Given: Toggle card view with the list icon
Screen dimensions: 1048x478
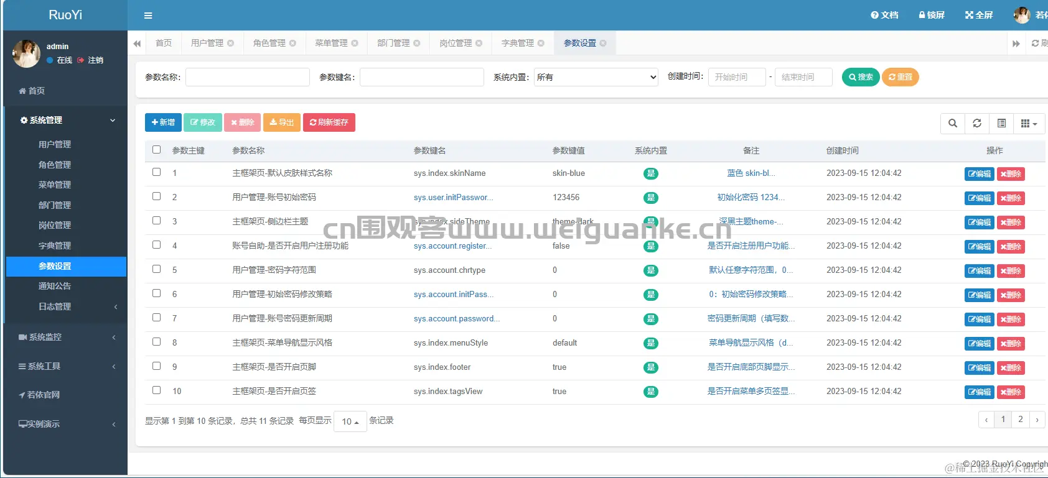Looking at the screenshot, I should (1001, 123).
